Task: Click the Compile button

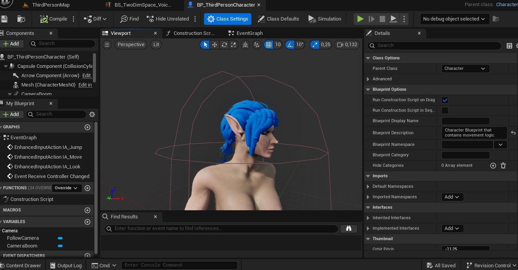Action: [54, 19]
